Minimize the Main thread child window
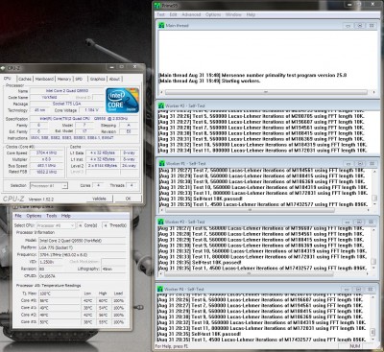Viewport: 384px width, 352px height. point(348,26)
